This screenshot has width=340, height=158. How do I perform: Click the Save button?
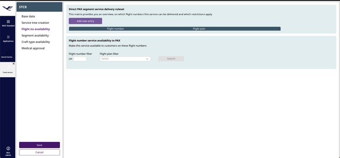(40, 145)
